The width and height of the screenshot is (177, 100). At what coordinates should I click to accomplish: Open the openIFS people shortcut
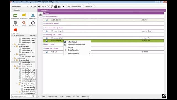click(x=33, y=15)
